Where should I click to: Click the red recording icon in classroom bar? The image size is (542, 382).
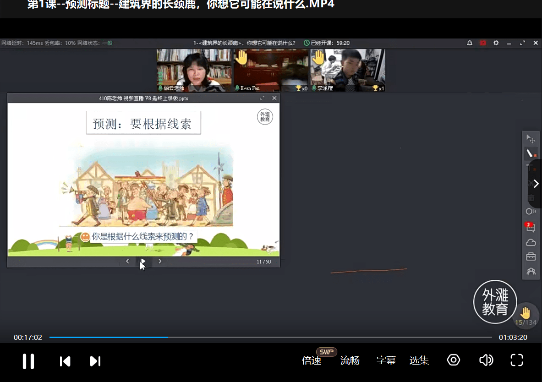(x=483, y=43)
